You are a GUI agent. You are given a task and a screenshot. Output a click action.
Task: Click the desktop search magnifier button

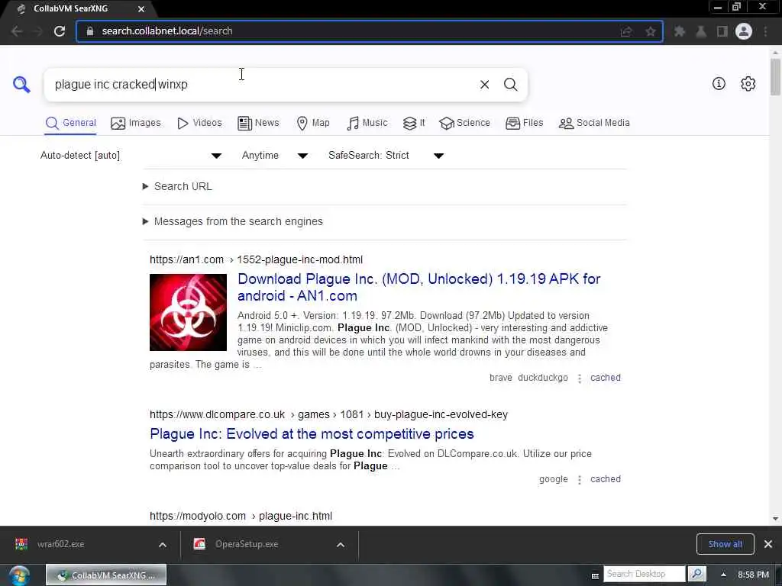696,575
